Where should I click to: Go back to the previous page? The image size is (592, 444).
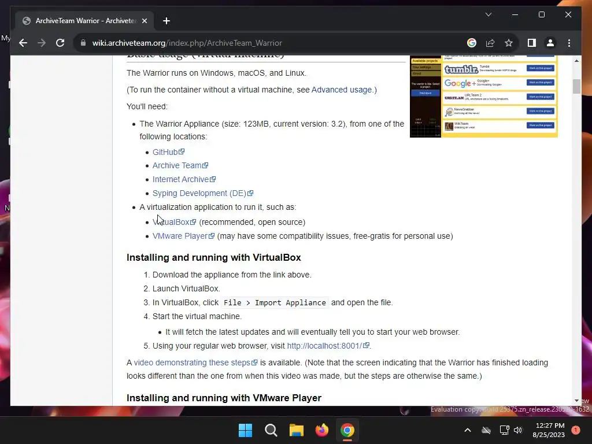(x=23, y=43)
